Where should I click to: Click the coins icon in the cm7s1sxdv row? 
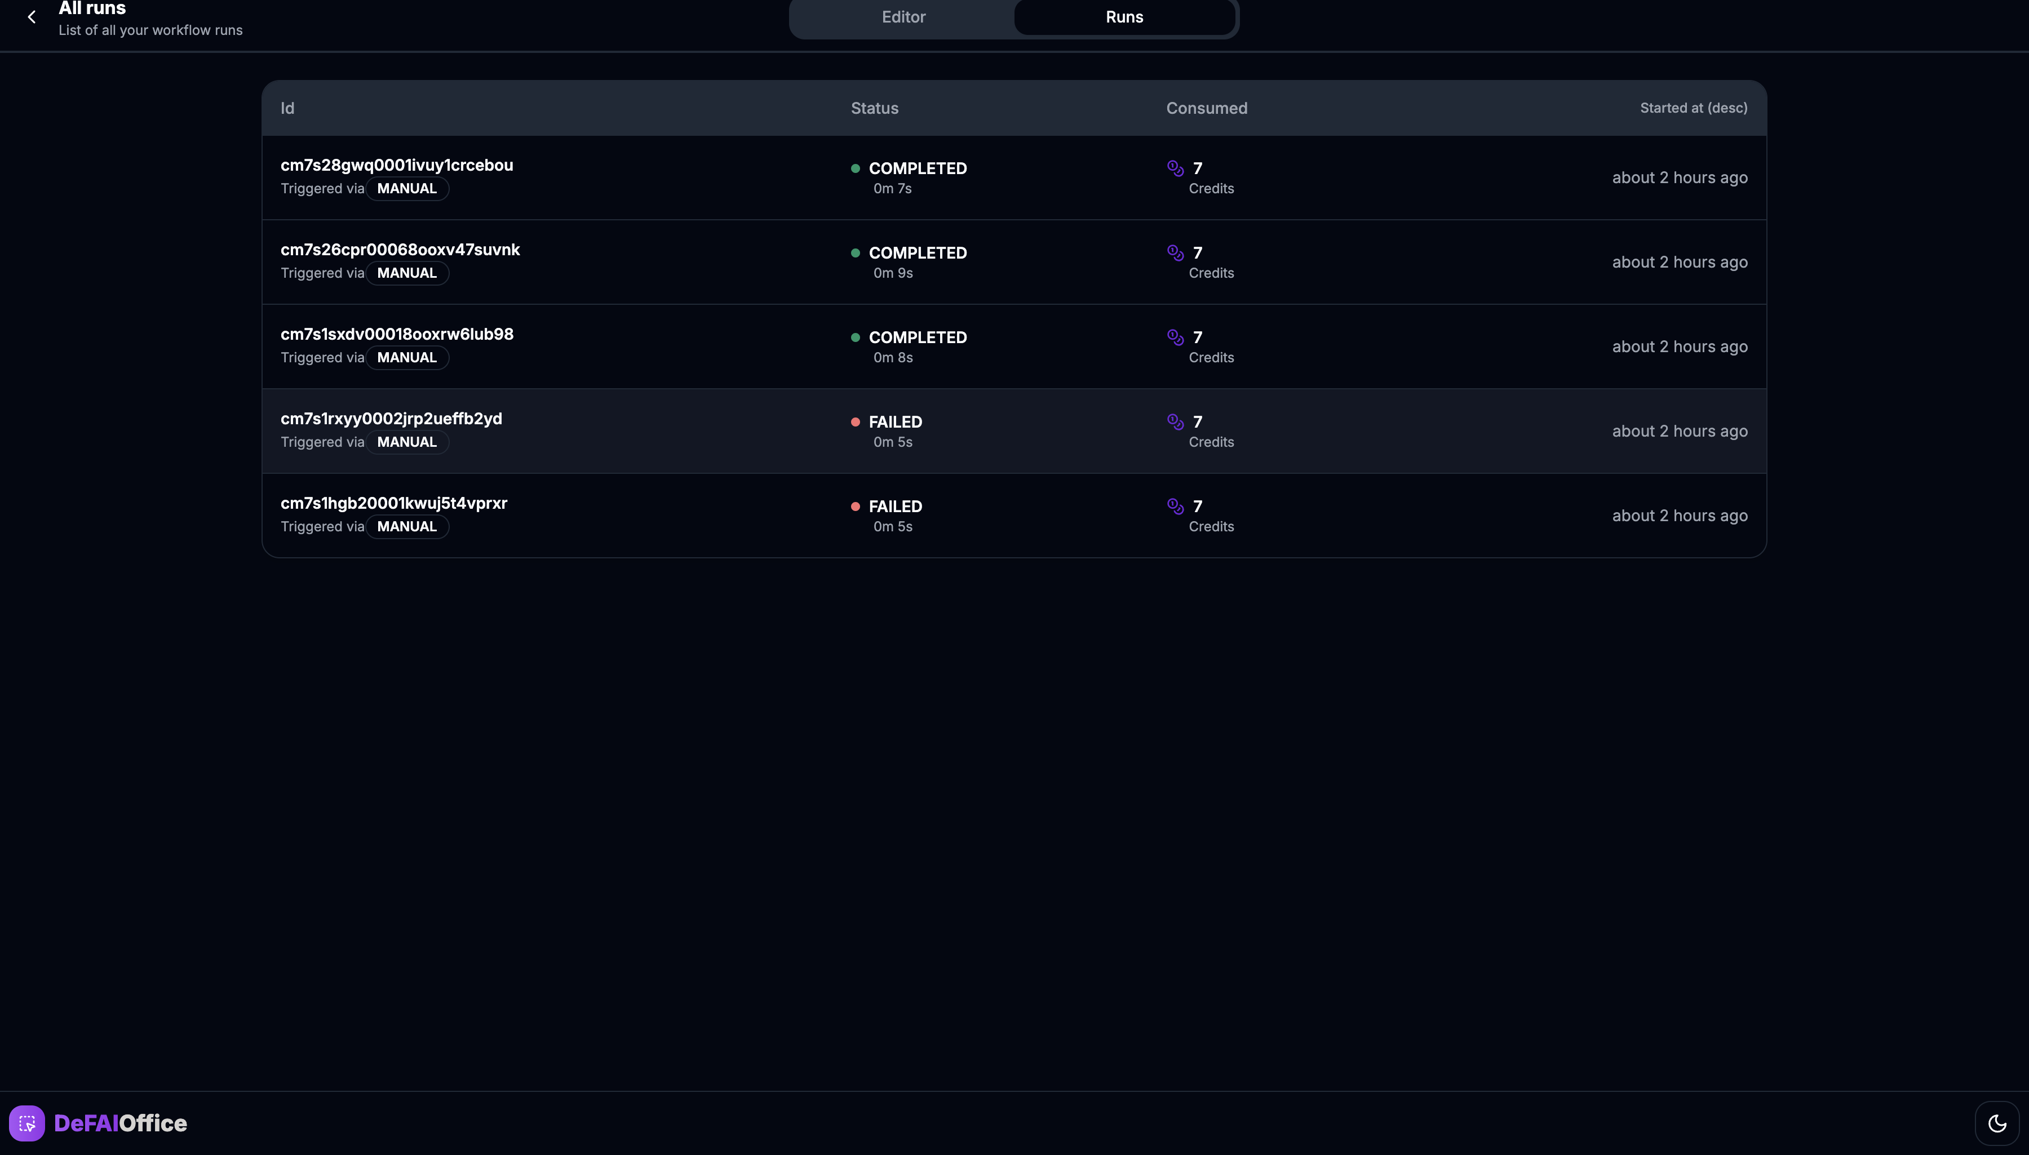coord(1175,336)
